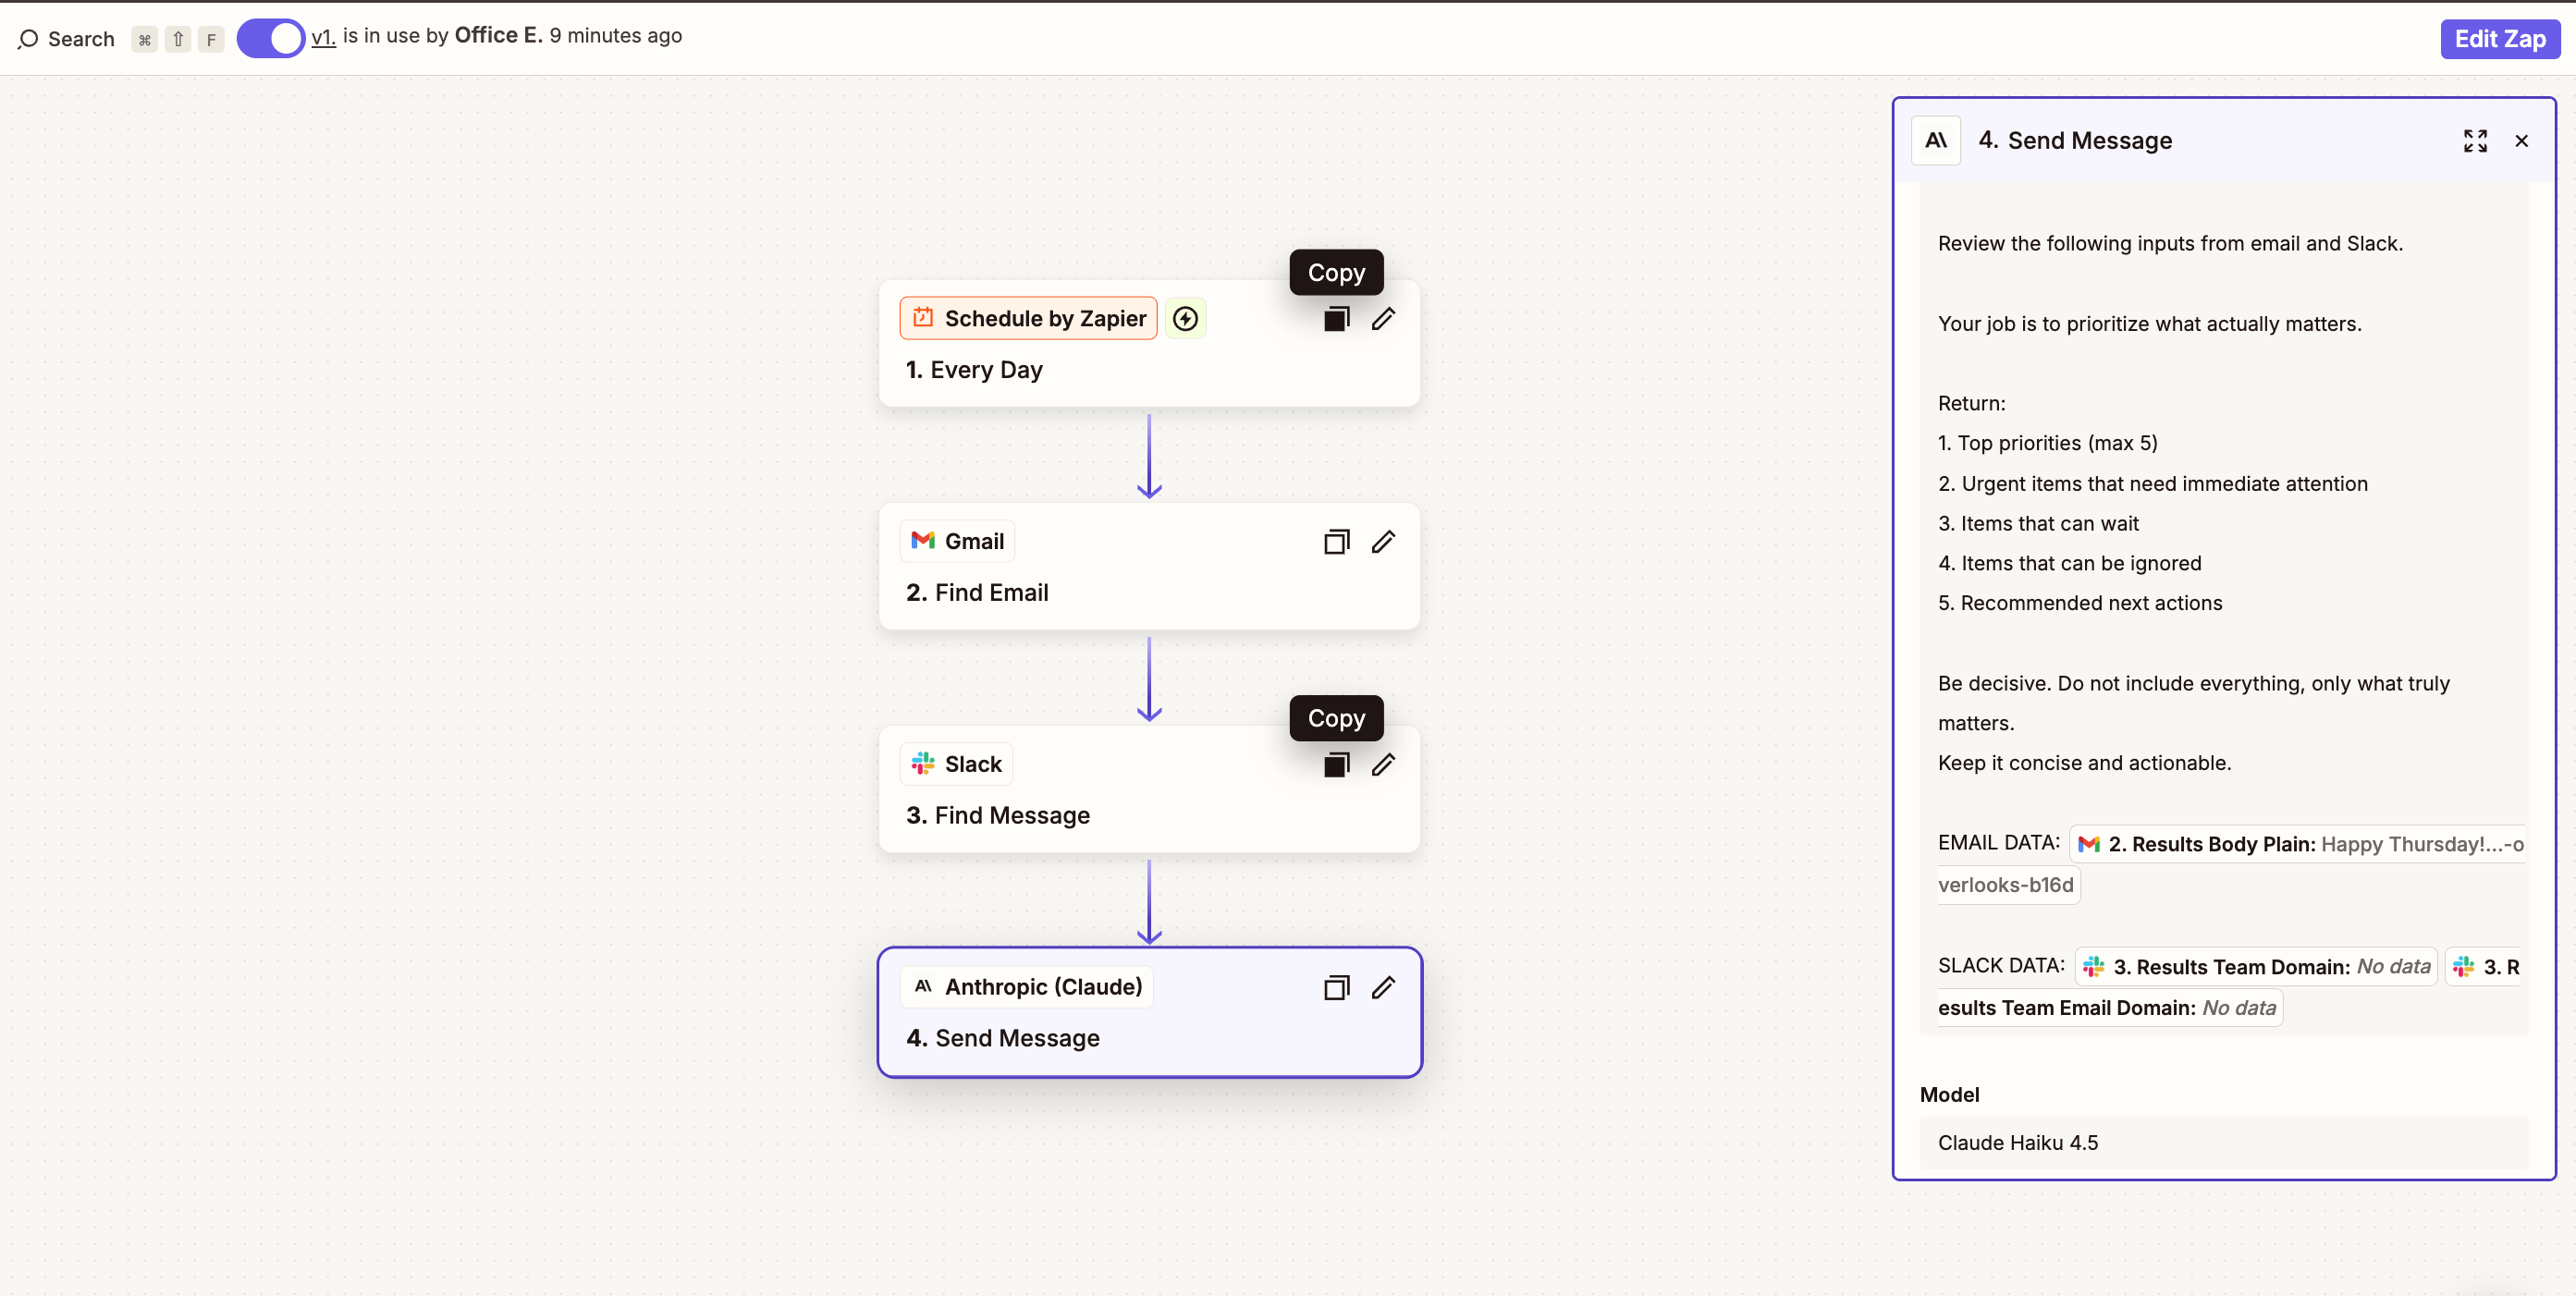The image size is (2576, 1296).
Task: Toggle the Zap on/off switch
Action: [271, 38]
